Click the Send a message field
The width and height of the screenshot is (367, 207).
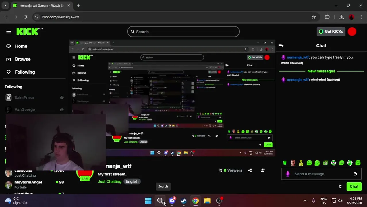click(x=321, y=174)
